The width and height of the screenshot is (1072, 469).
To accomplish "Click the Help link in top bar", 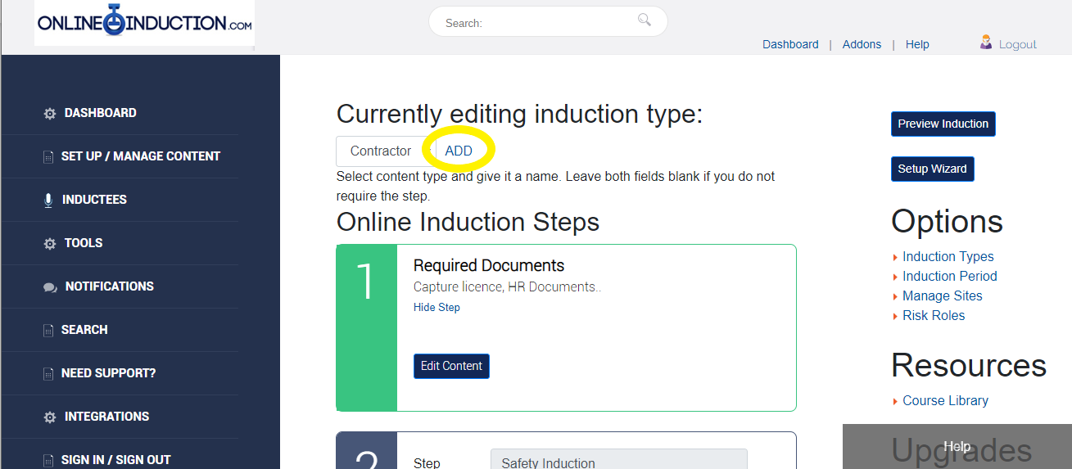I will click(x=917, y=44).
